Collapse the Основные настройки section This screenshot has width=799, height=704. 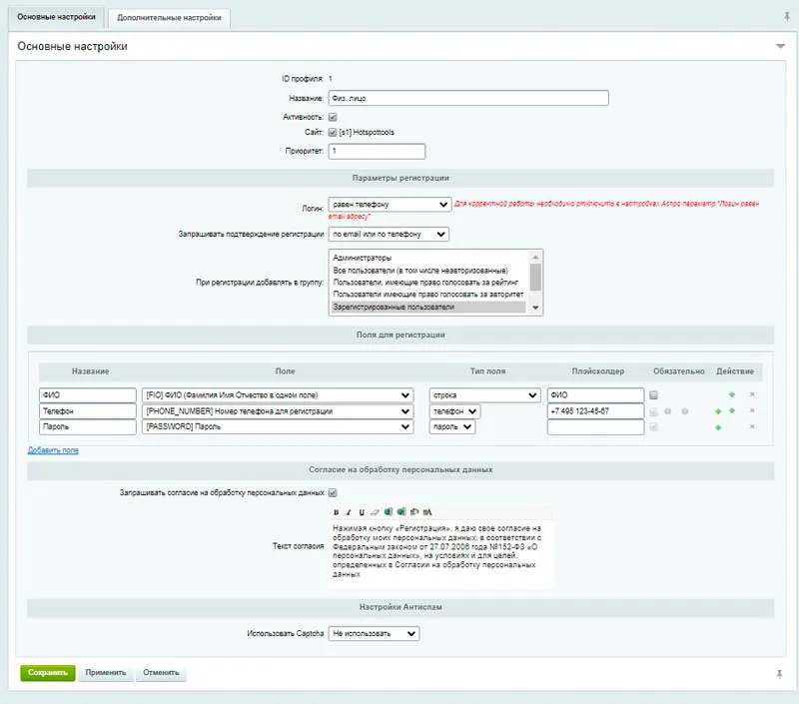pos(780,47)
